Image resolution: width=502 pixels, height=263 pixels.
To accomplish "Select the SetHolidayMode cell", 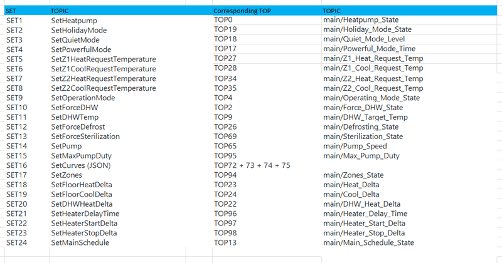I will coord(79,30).
